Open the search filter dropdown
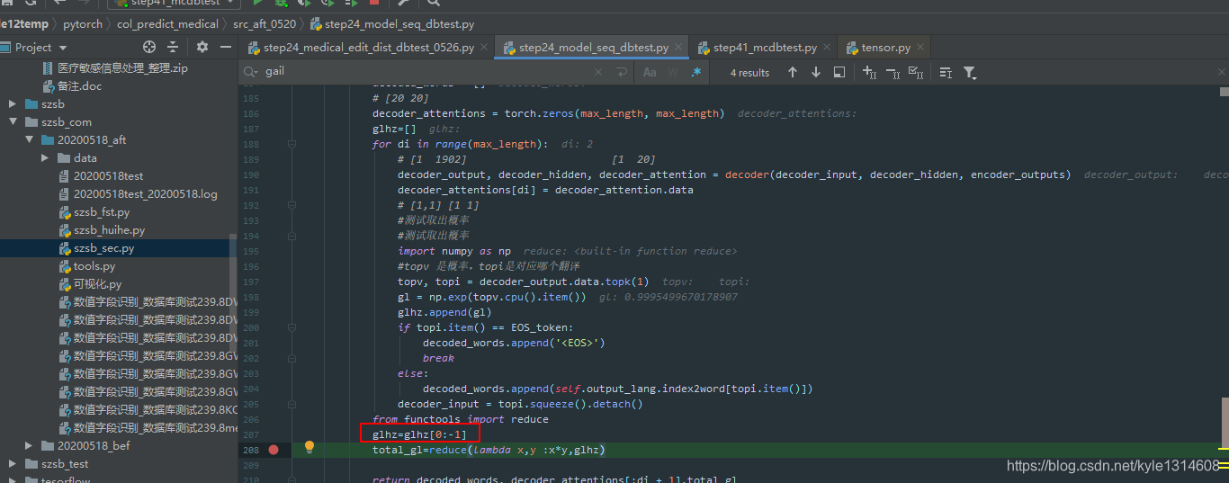The width and height of the screenshot is (1229, 483). [970, 72]
